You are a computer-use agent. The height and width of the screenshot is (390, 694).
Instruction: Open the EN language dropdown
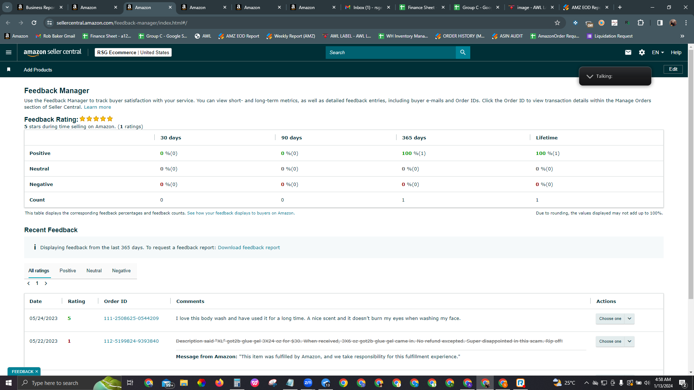pos(658,52)
